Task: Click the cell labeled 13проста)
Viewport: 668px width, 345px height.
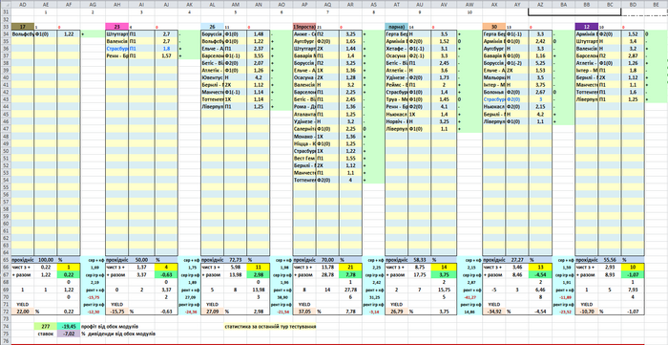Action: click(304, 27)
